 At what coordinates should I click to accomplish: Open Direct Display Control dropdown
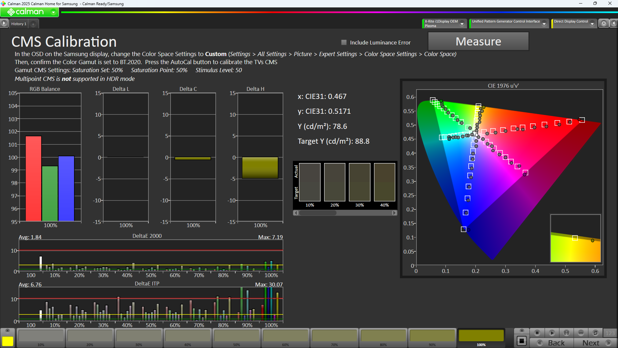592,24
